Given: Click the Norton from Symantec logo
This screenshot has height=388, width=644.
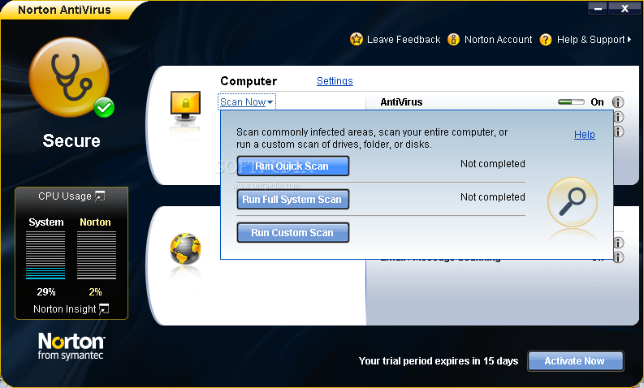Looking at the screenshot, I should (71, 346).
